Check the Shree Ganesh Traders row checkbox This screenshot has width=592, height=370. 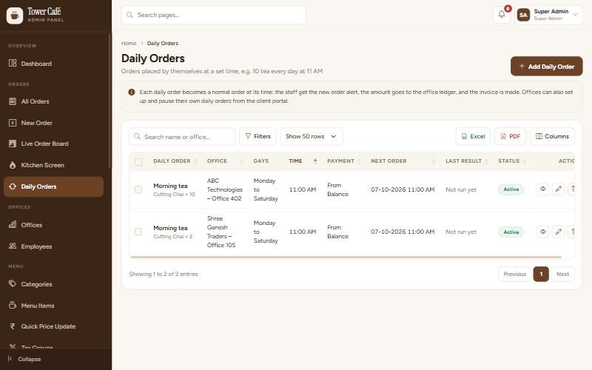pyautogui.click(x=138, y=232)
